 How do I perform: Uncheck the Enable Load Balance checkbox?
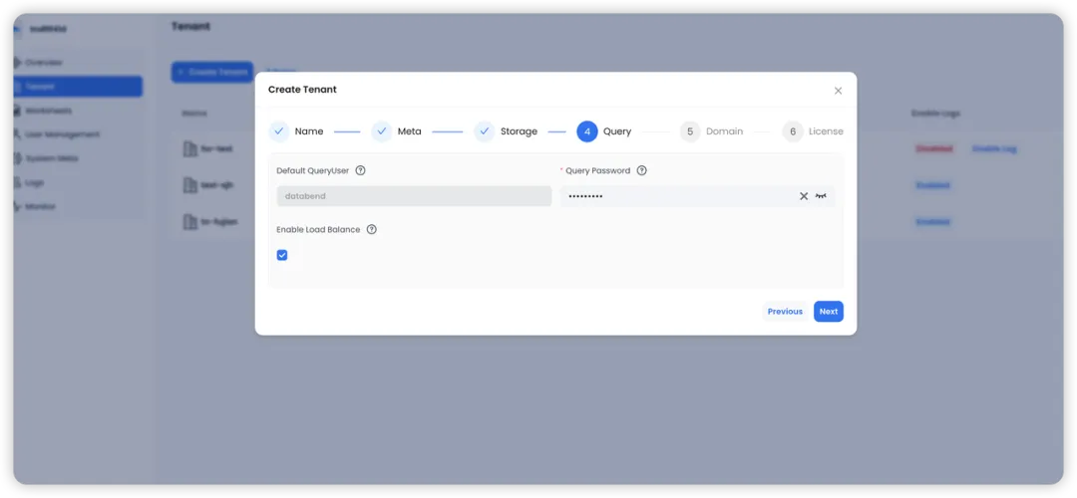pos(282,255)
